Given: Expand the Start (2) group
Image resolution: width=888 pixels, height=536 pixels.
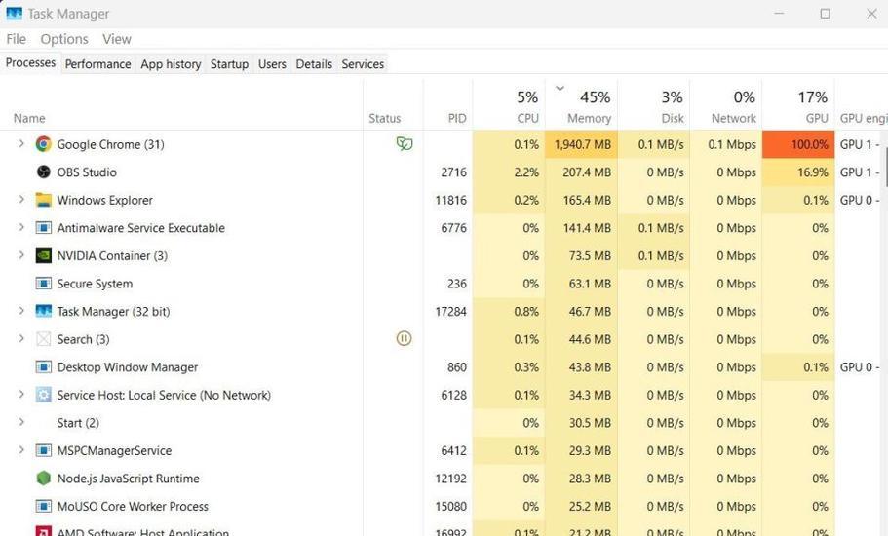Looking at the screenshot, I should pos(21,422).
